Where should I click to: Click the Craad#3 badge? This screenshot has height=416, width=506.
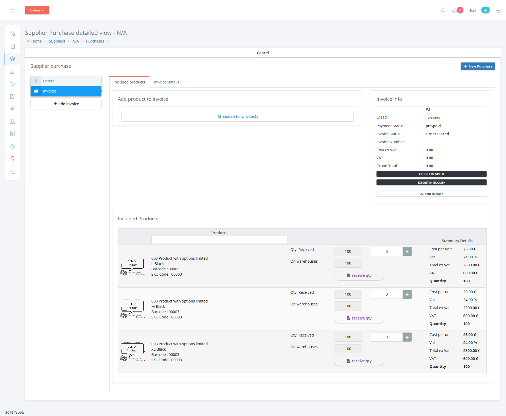pos(433,118)
